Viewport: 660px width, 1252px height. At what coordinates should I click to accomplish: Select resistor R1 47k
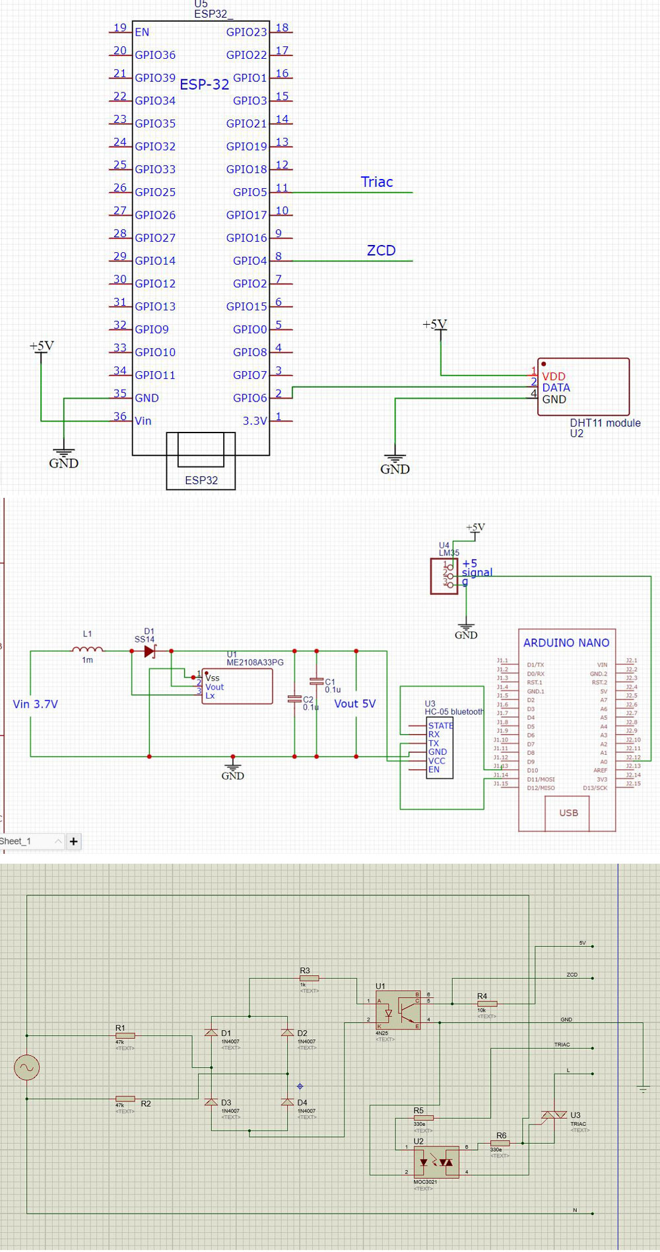pos(125,1035)
